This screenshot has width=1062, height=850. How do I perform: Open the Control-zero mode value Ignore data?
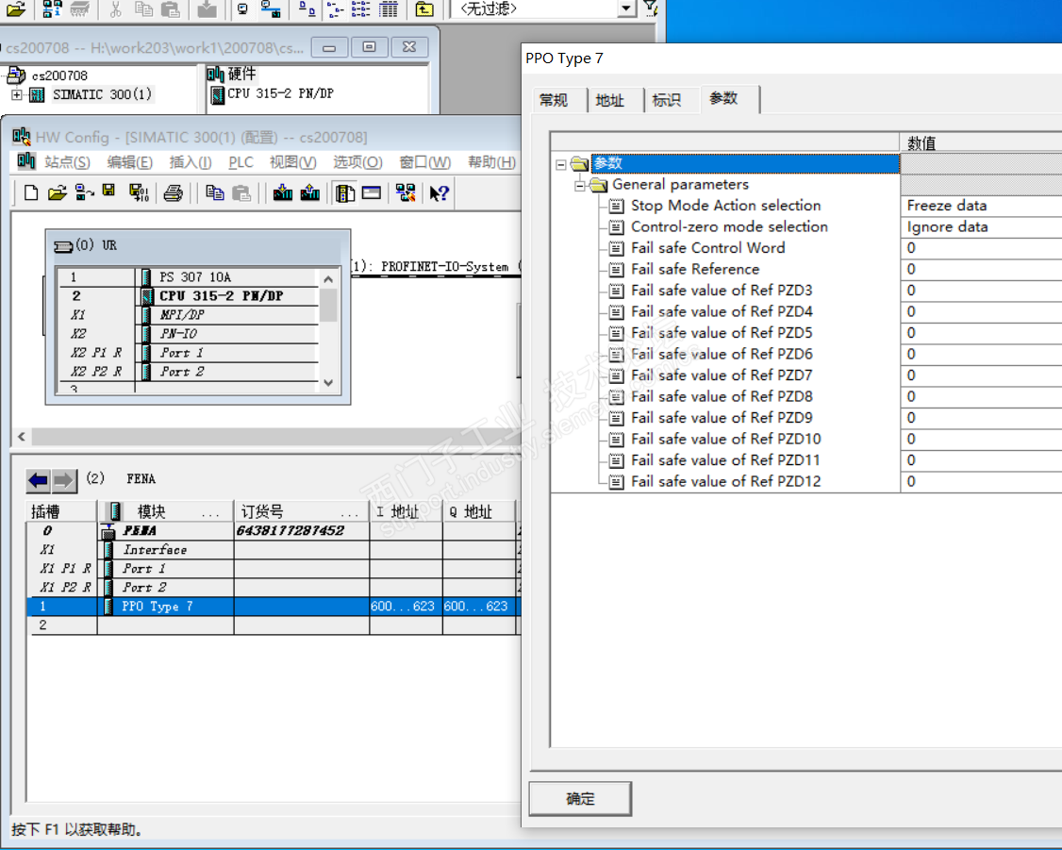981,227
